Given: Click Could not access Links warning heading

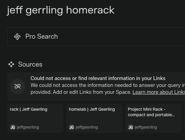Looking at the screenshot, I should [x=98, y=78].
